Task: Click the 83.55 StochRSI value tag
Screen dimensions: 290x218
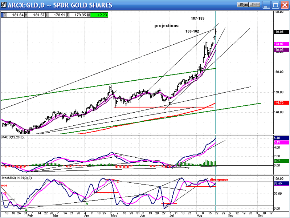Action: [281, 183]
